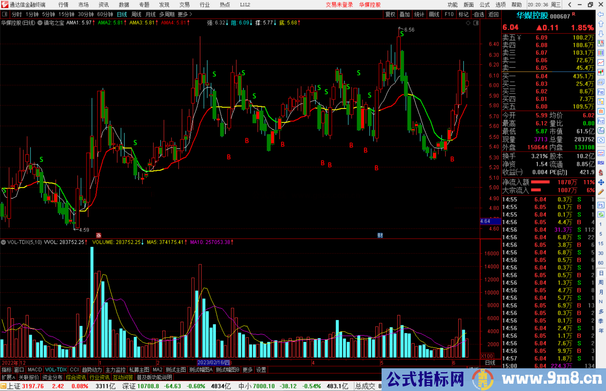Click the RSI indicator sidebar icon
The image size is (606, 391).
601,163
